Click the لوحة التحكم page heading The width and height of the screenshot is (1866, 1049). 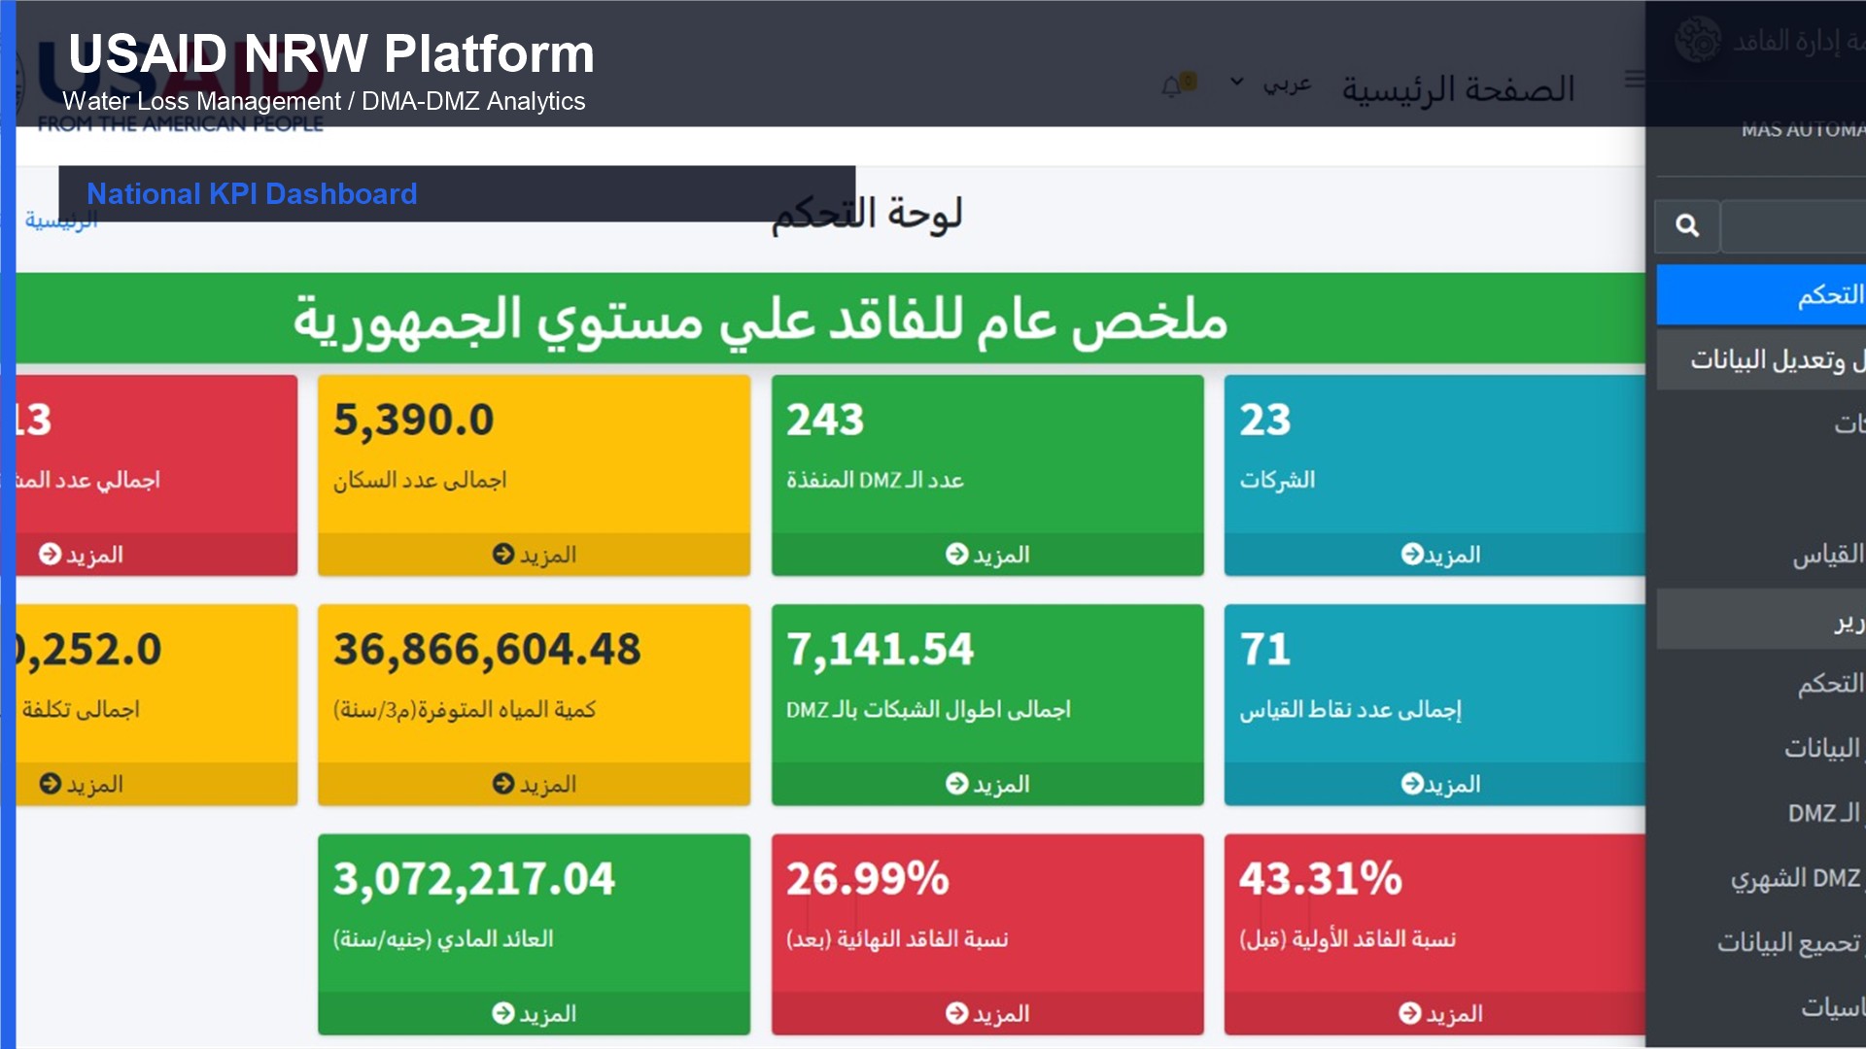click(x=867, y=215)
